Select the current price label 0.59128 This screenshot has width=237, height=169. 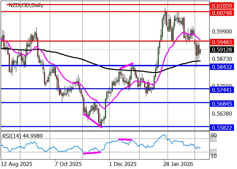tap(221, 50)
